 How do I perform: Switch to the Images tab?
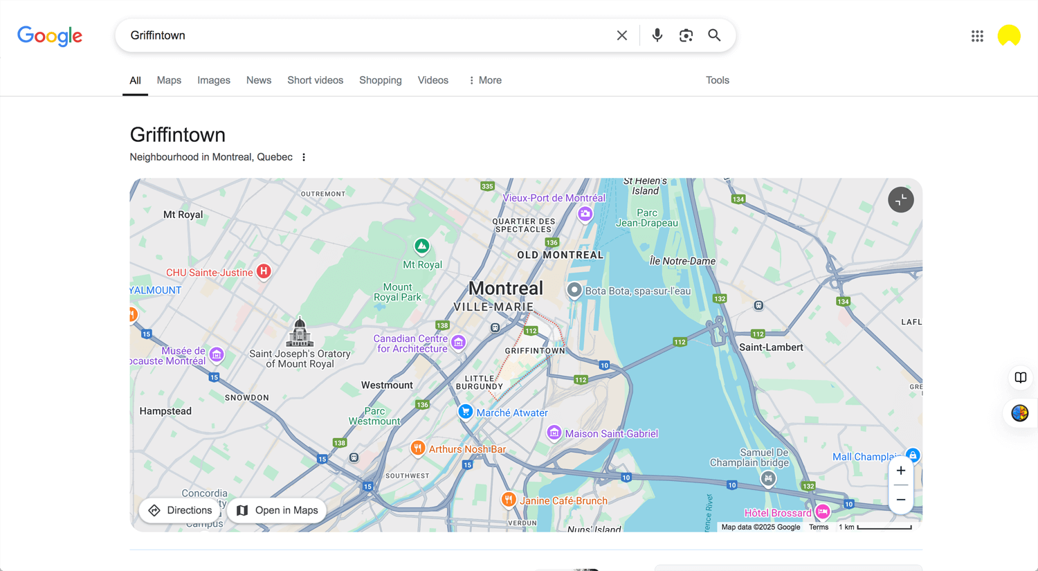[x=213, y=80]
